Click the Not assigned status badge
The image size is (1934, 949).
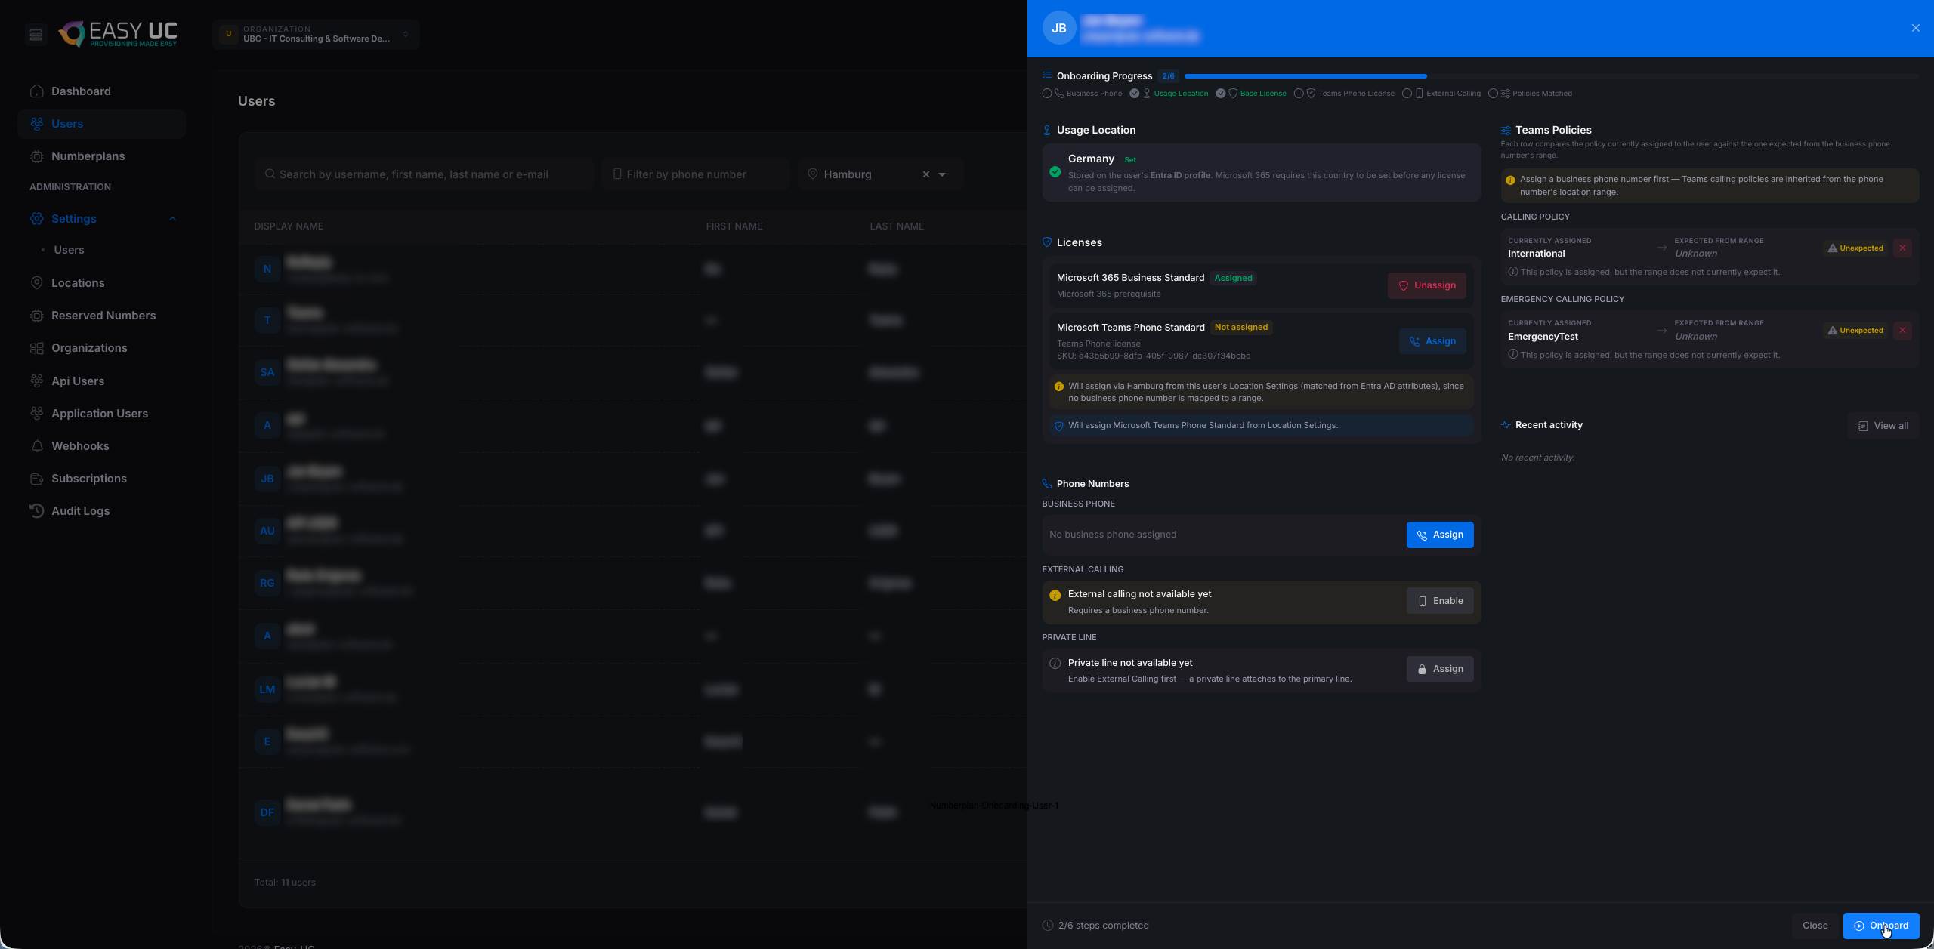1240,328
